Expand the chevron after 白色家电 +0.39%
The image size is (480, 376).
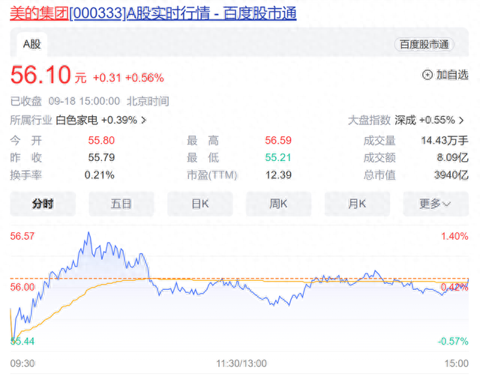(143, 121)
